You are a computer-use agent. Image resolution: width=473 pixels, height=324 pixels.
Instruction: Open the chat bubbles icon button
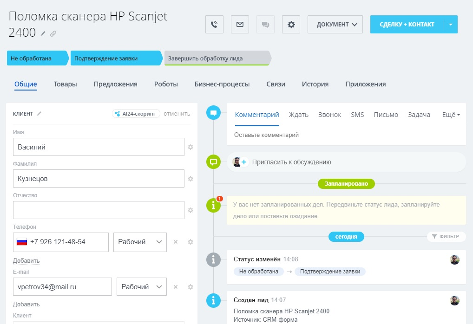(265, 25)
